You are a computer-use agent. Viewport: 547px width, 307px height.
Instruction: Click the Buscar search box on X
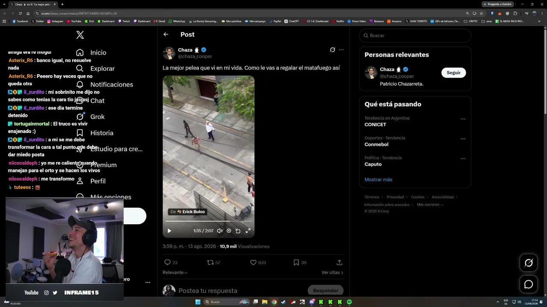[415, 35]
